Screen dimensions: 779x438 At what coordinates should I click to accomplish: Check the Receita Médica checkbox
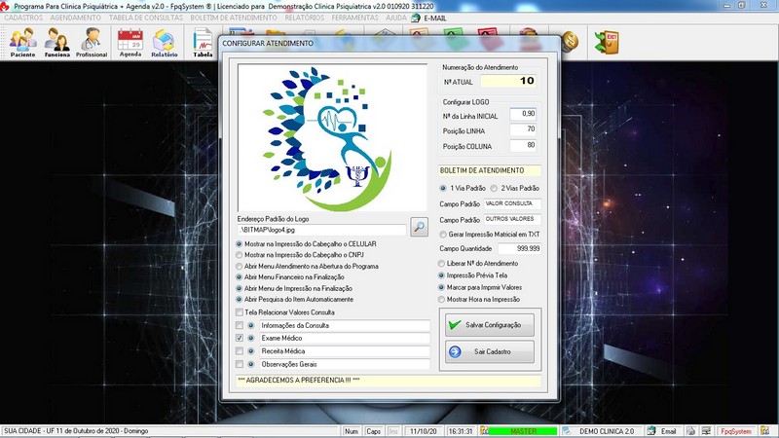(240, 351)
